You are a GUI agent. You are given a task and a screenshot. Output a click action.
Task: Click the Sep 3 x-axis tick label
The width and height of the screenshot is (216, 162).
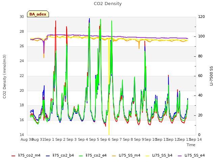(x=72, y=139)
